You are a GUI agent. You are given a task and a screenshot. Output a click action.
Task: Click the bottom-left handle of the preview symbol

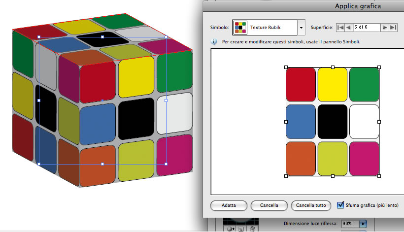tap(286, 176)
